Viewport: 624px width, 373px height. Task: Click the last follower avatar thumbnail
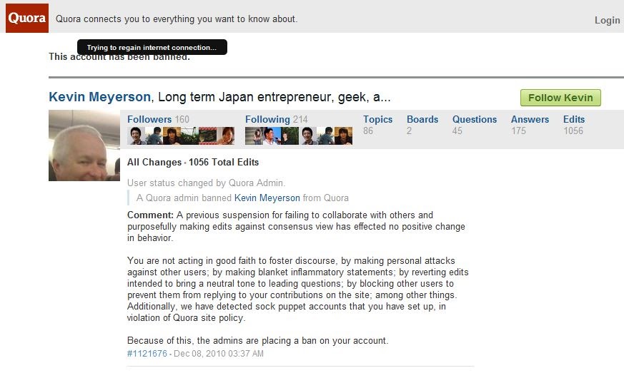pos(225,136)
